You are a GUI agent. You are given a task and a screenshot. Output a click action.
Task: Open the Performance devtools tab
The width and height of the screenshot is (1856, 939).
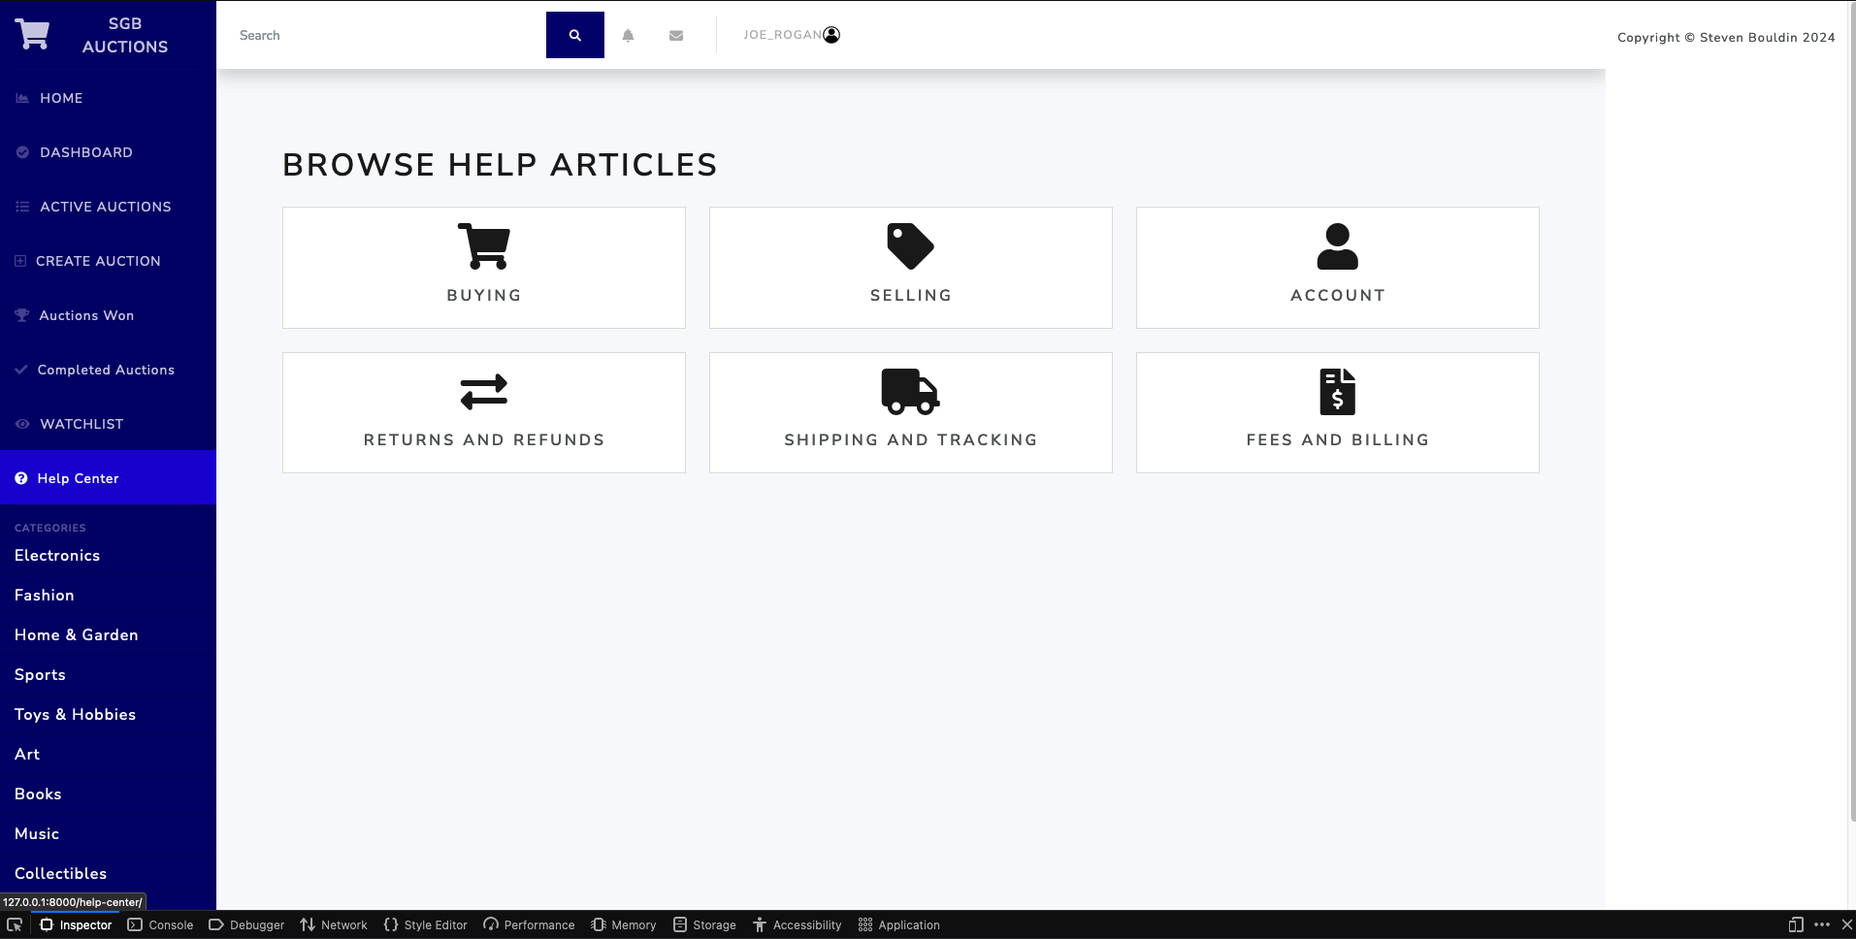[529, 924]
